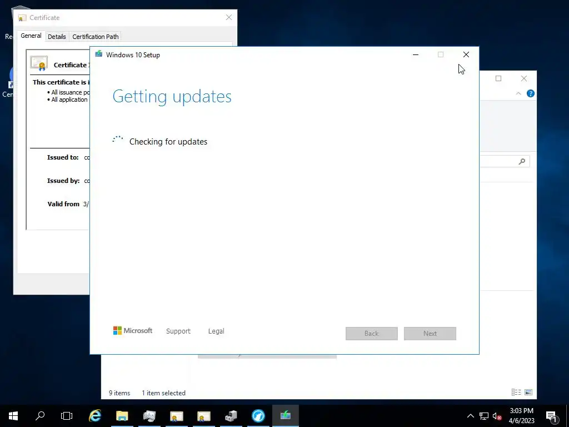
Task: Click the Next button in Setup
Action: (x=430, y=334)
